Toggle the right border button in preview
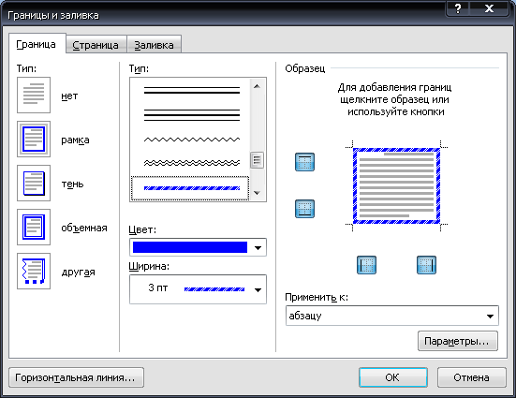Screen dimensions: 516x398 coord(426,265)
